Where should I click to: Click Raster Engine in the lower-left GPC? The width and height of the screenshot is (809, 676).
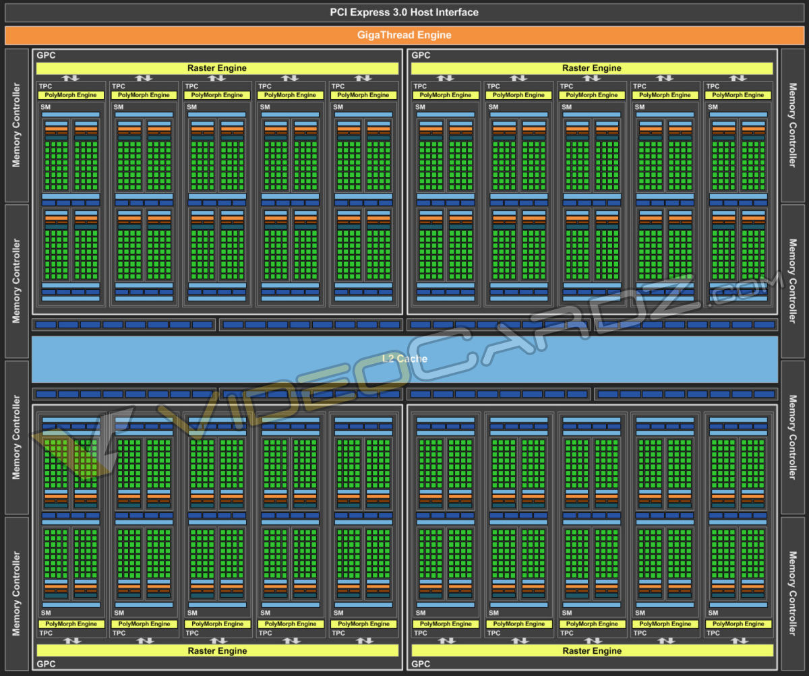[x=216, y=651]
